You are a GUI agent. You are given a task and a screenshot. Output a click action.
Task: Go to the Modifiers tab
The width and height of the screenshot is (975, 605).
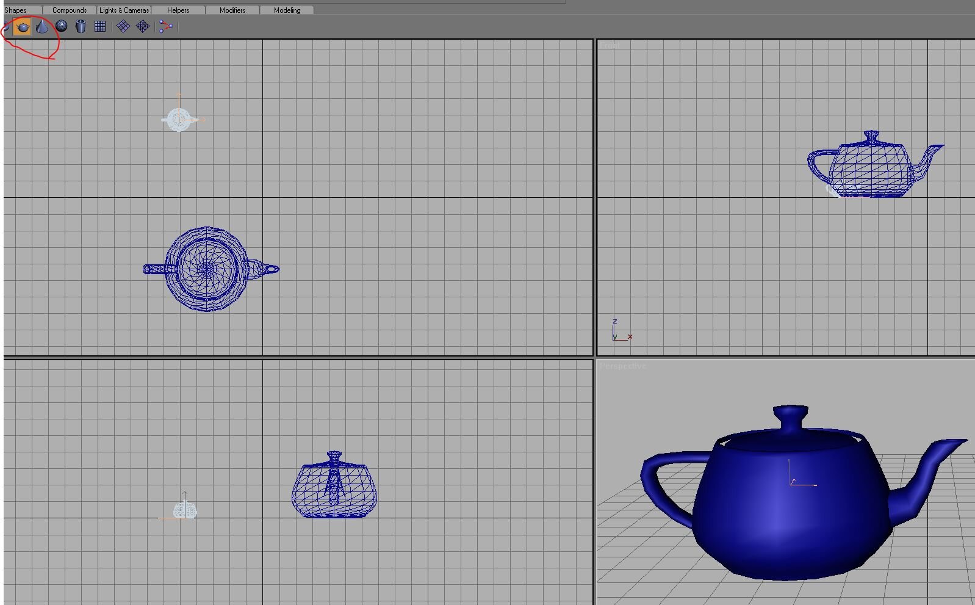coord(232,10)
